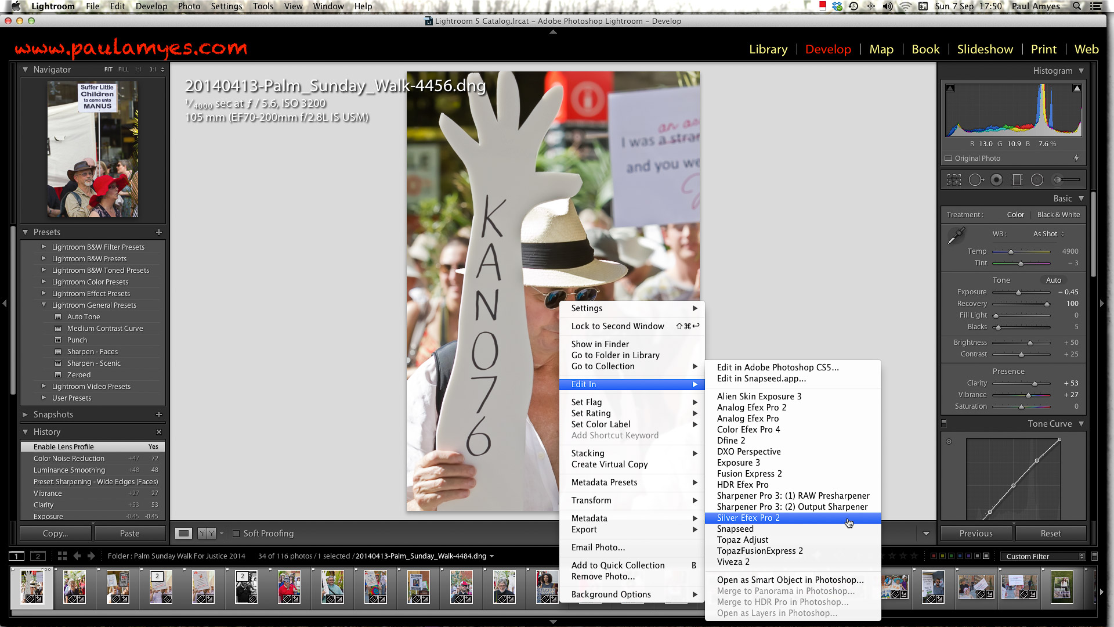Select the Crop Overlay tool
This screenshot has height=627, width=1114.
[x=954, y=180]
